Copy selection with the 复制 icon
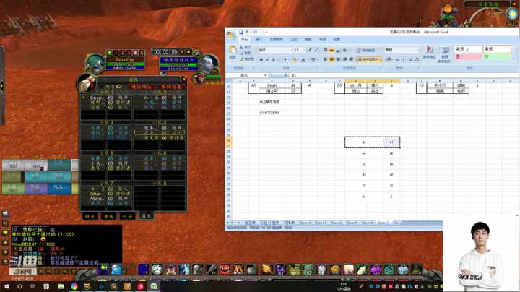Image resolution: width=520 pixels, height=292 pixels. point(246,53)
